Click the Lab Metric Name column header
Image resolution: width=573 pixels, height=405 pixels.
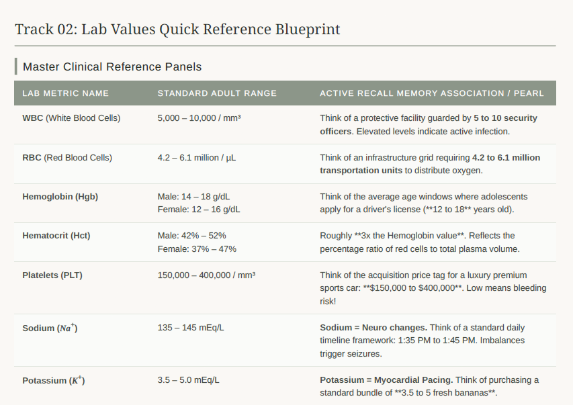pyautogui.click(x=65, y=93)
